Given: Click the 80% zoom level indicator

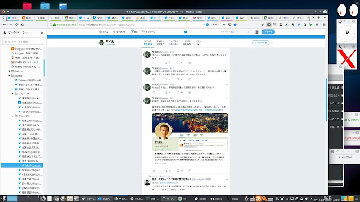Looking at the screenshot, I should point(214,25).
